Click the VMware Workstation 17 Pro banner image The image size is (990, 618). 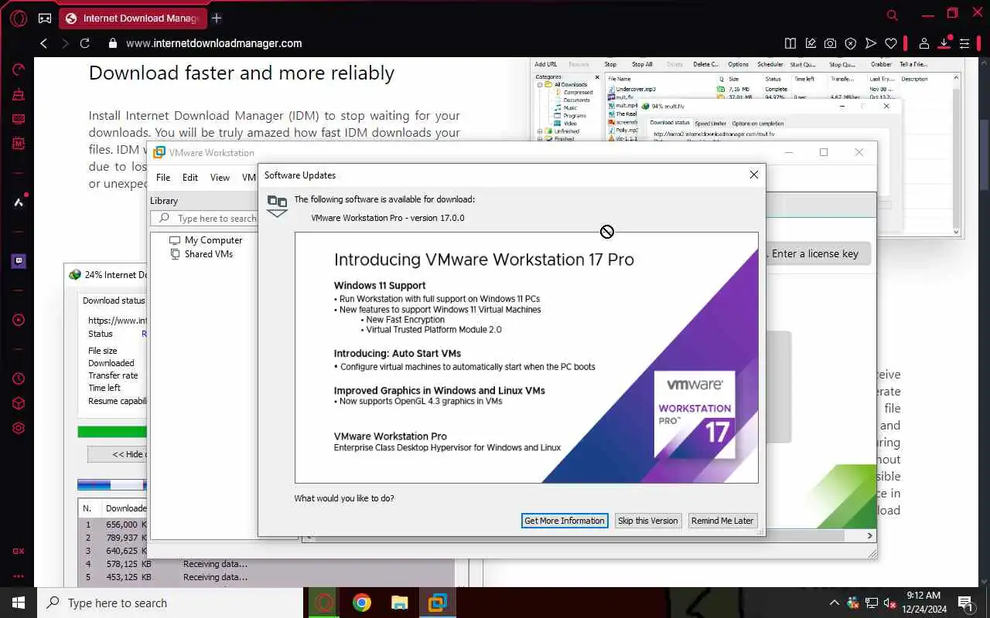526,358
